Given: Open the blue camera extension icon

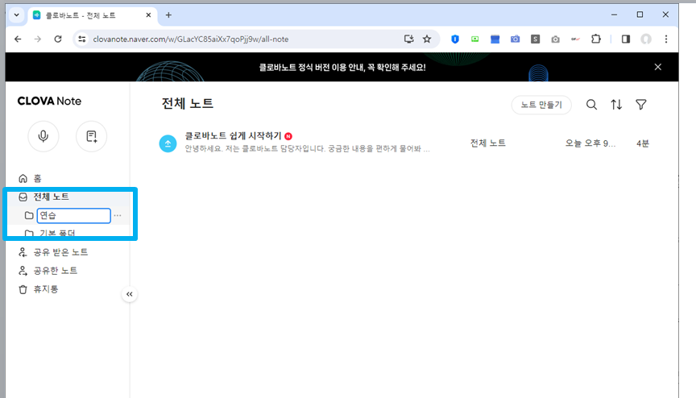Looking at the screenshot, I should [x=515, y=39].
